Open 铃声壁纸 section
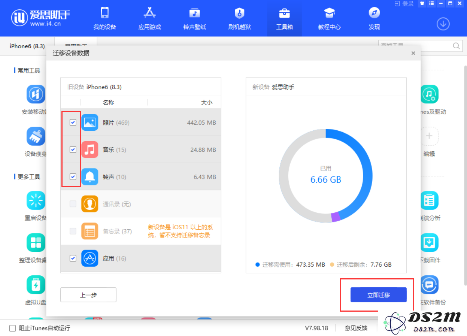Viewport: 467px width, 336px height. 195,19
